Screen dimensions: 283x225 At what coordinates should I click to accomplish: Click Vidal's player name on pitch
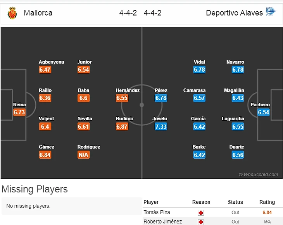coord(199,62)
